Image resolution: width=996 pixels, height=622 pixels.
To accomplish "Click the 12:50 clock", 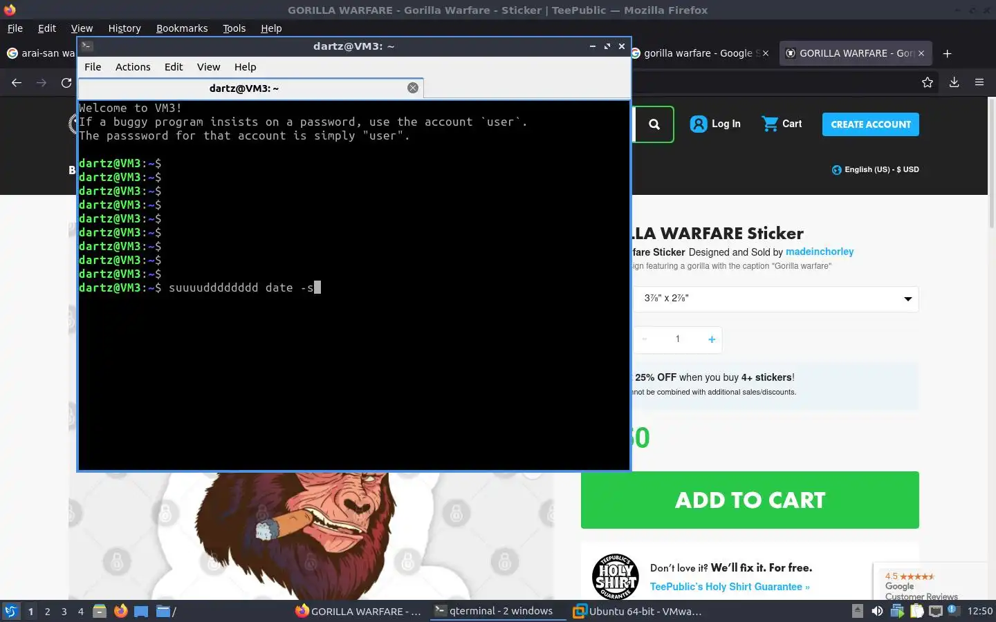I will tap(979, 611).
